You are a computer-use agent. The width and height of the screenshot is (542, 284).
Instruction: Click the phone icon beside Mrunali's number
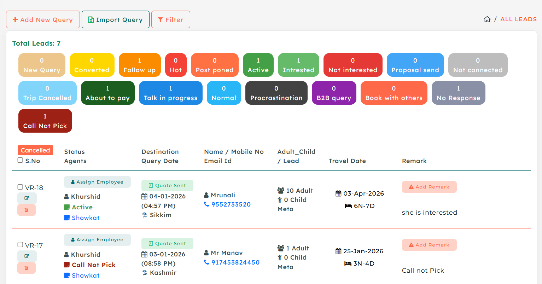pos(206,204)
